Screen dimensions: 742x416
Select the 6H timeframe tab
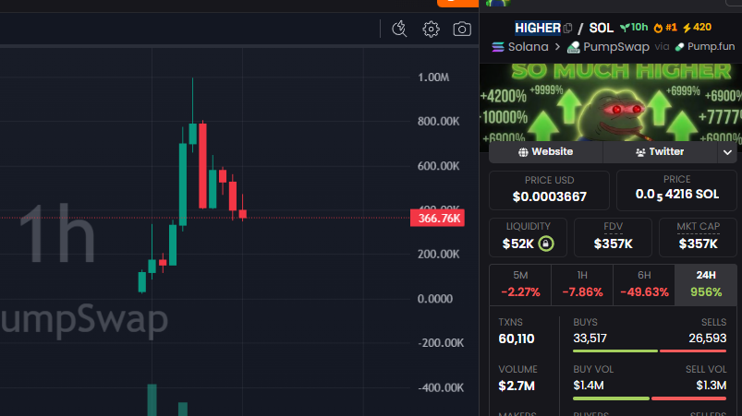(644, 285)
